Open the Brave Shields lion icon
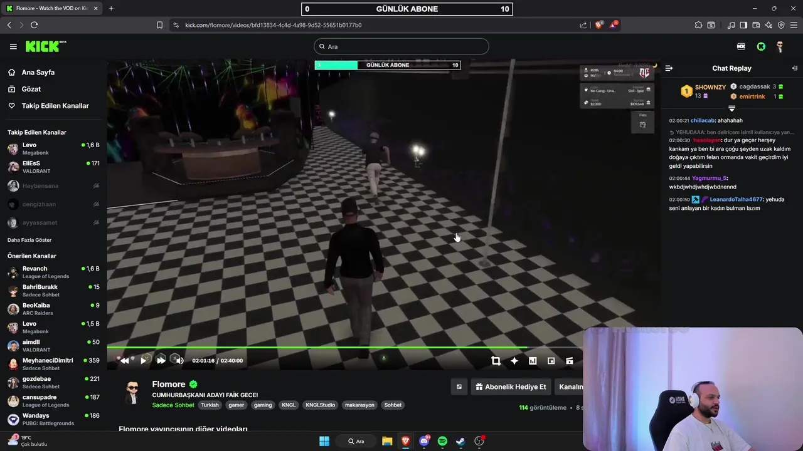The width and height of the screenshot is (803, 451). click(598, 25)
